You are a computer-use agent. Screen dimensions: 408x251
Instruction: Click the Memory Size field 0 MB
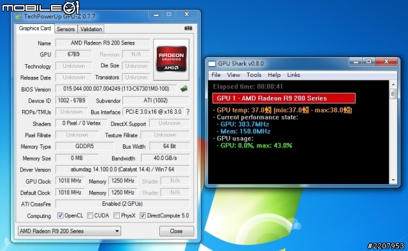[77, 158]
